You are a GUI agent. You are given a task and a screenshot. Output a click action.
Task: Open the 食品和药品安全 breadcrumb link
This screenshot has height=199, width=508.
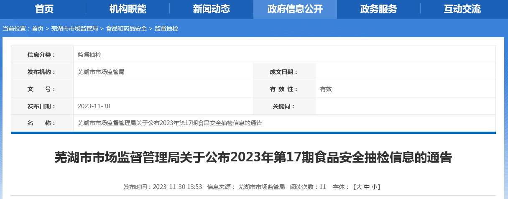pos(126,28)
